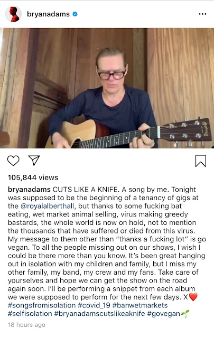
Task: Open the #banwetmarkets hashtag
Action: pyautogui.click(x=140, y=305)
